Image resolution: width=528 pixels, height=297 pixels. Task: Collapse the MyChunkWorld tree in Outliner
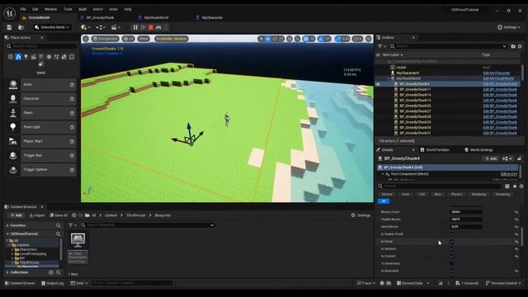click(389, 78)
